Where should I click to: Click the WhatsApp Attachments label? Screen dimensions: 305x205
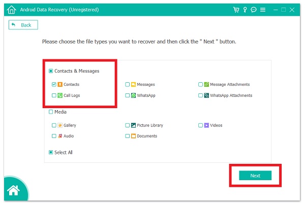pyautogui.click(x=231, y=95)
